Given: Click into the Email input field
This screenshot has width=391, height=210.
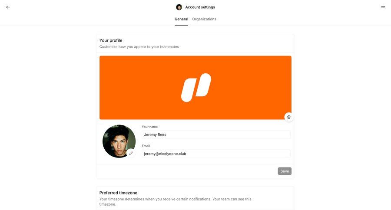Looking at the screenshot, I should (216, 154).
